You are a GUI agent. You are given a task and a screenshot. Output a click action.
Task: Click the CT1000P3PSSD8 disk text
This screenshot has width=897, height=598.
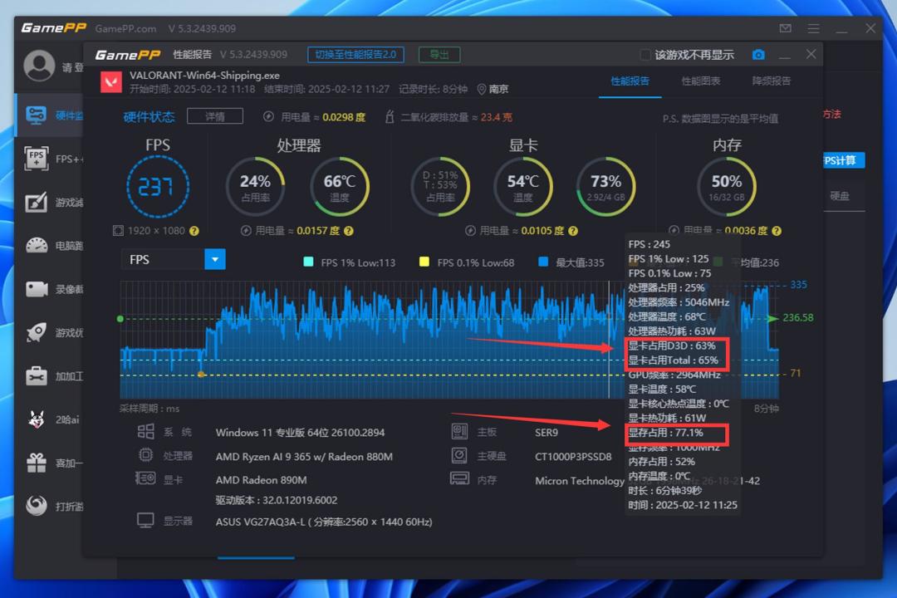coord(573,457)
